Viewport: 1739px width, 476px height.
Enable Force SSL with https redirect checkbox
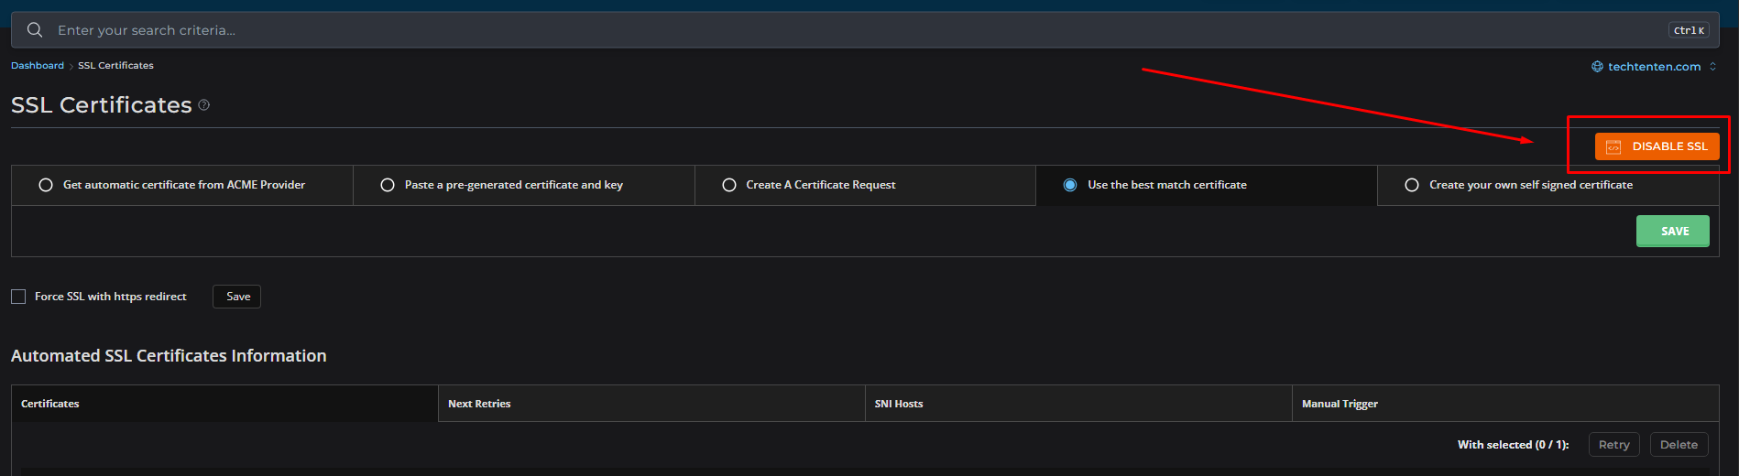18,297
